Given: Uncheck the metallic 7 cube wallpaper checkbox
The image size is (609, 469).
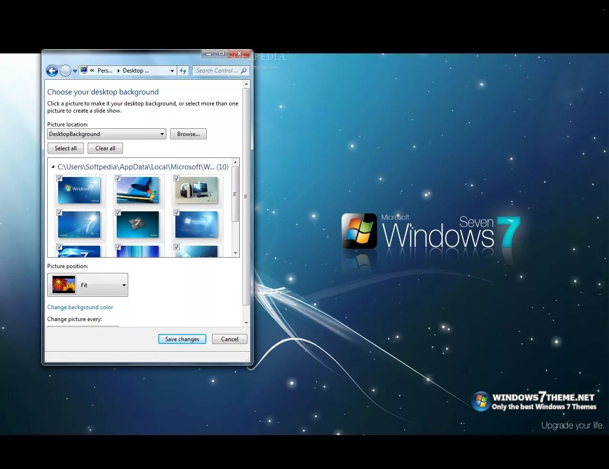Looking at the screenshot, I should [x=118, y=212].
